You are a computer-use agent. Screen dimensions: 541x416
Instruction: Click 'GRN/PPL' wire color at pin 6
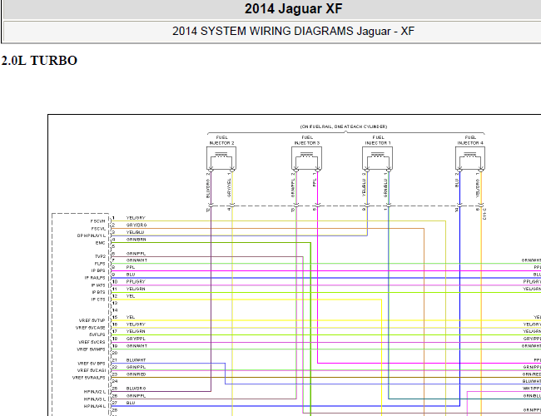point(136,254)
